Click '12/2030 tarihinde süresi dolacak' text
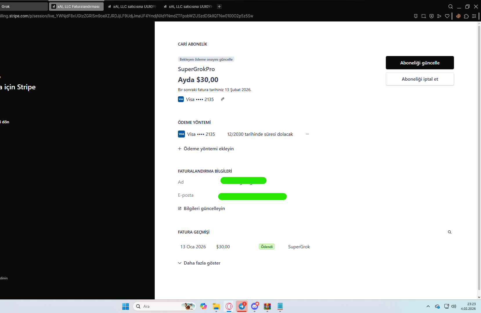 pos(260,134)
